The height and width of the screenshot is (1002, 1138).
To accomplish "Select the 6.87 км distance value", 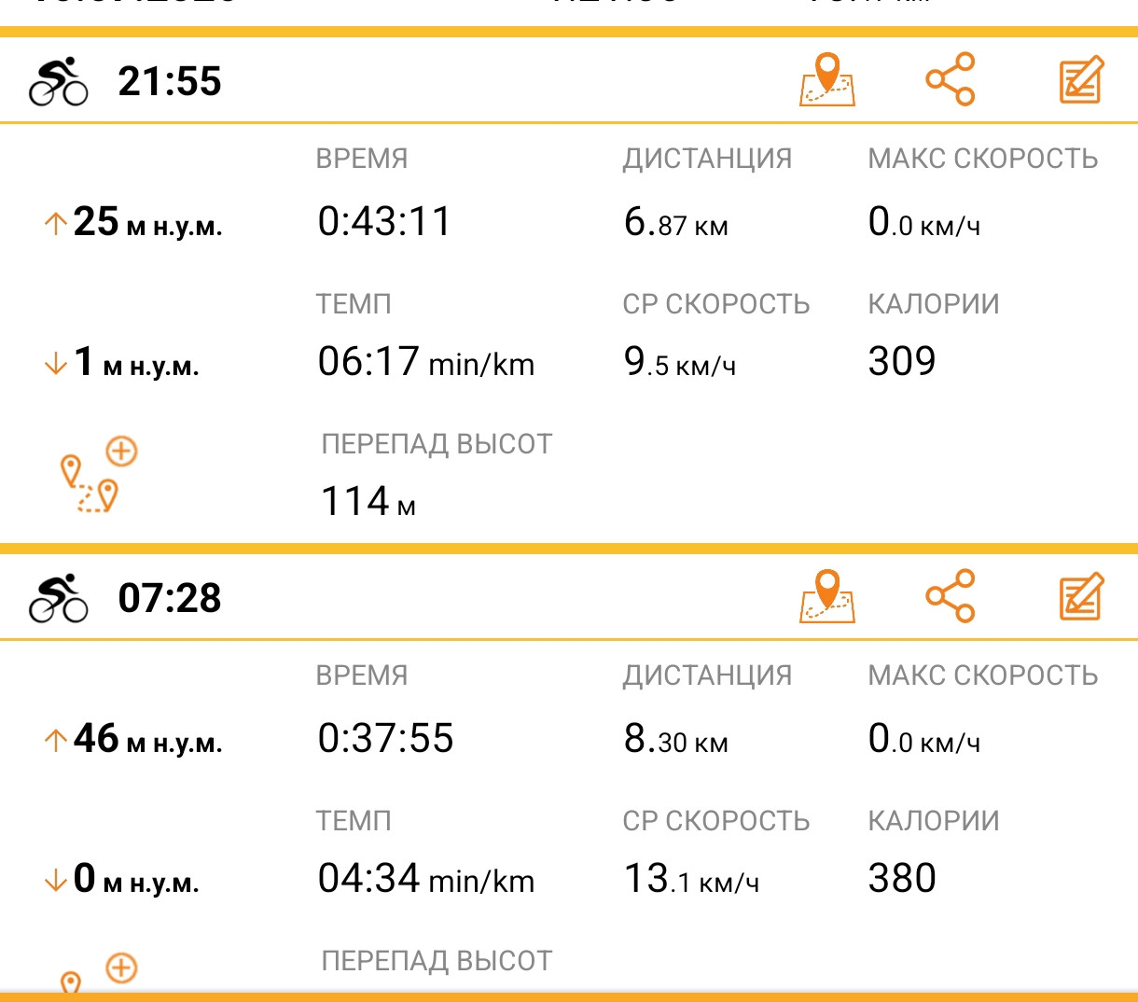I will (x=676, y=222).
